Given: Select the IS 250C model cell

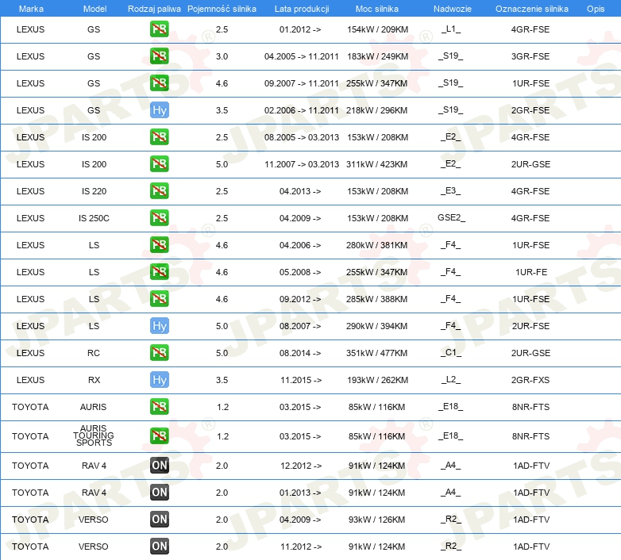Looking at the screenshot, I should click(94, 218).
